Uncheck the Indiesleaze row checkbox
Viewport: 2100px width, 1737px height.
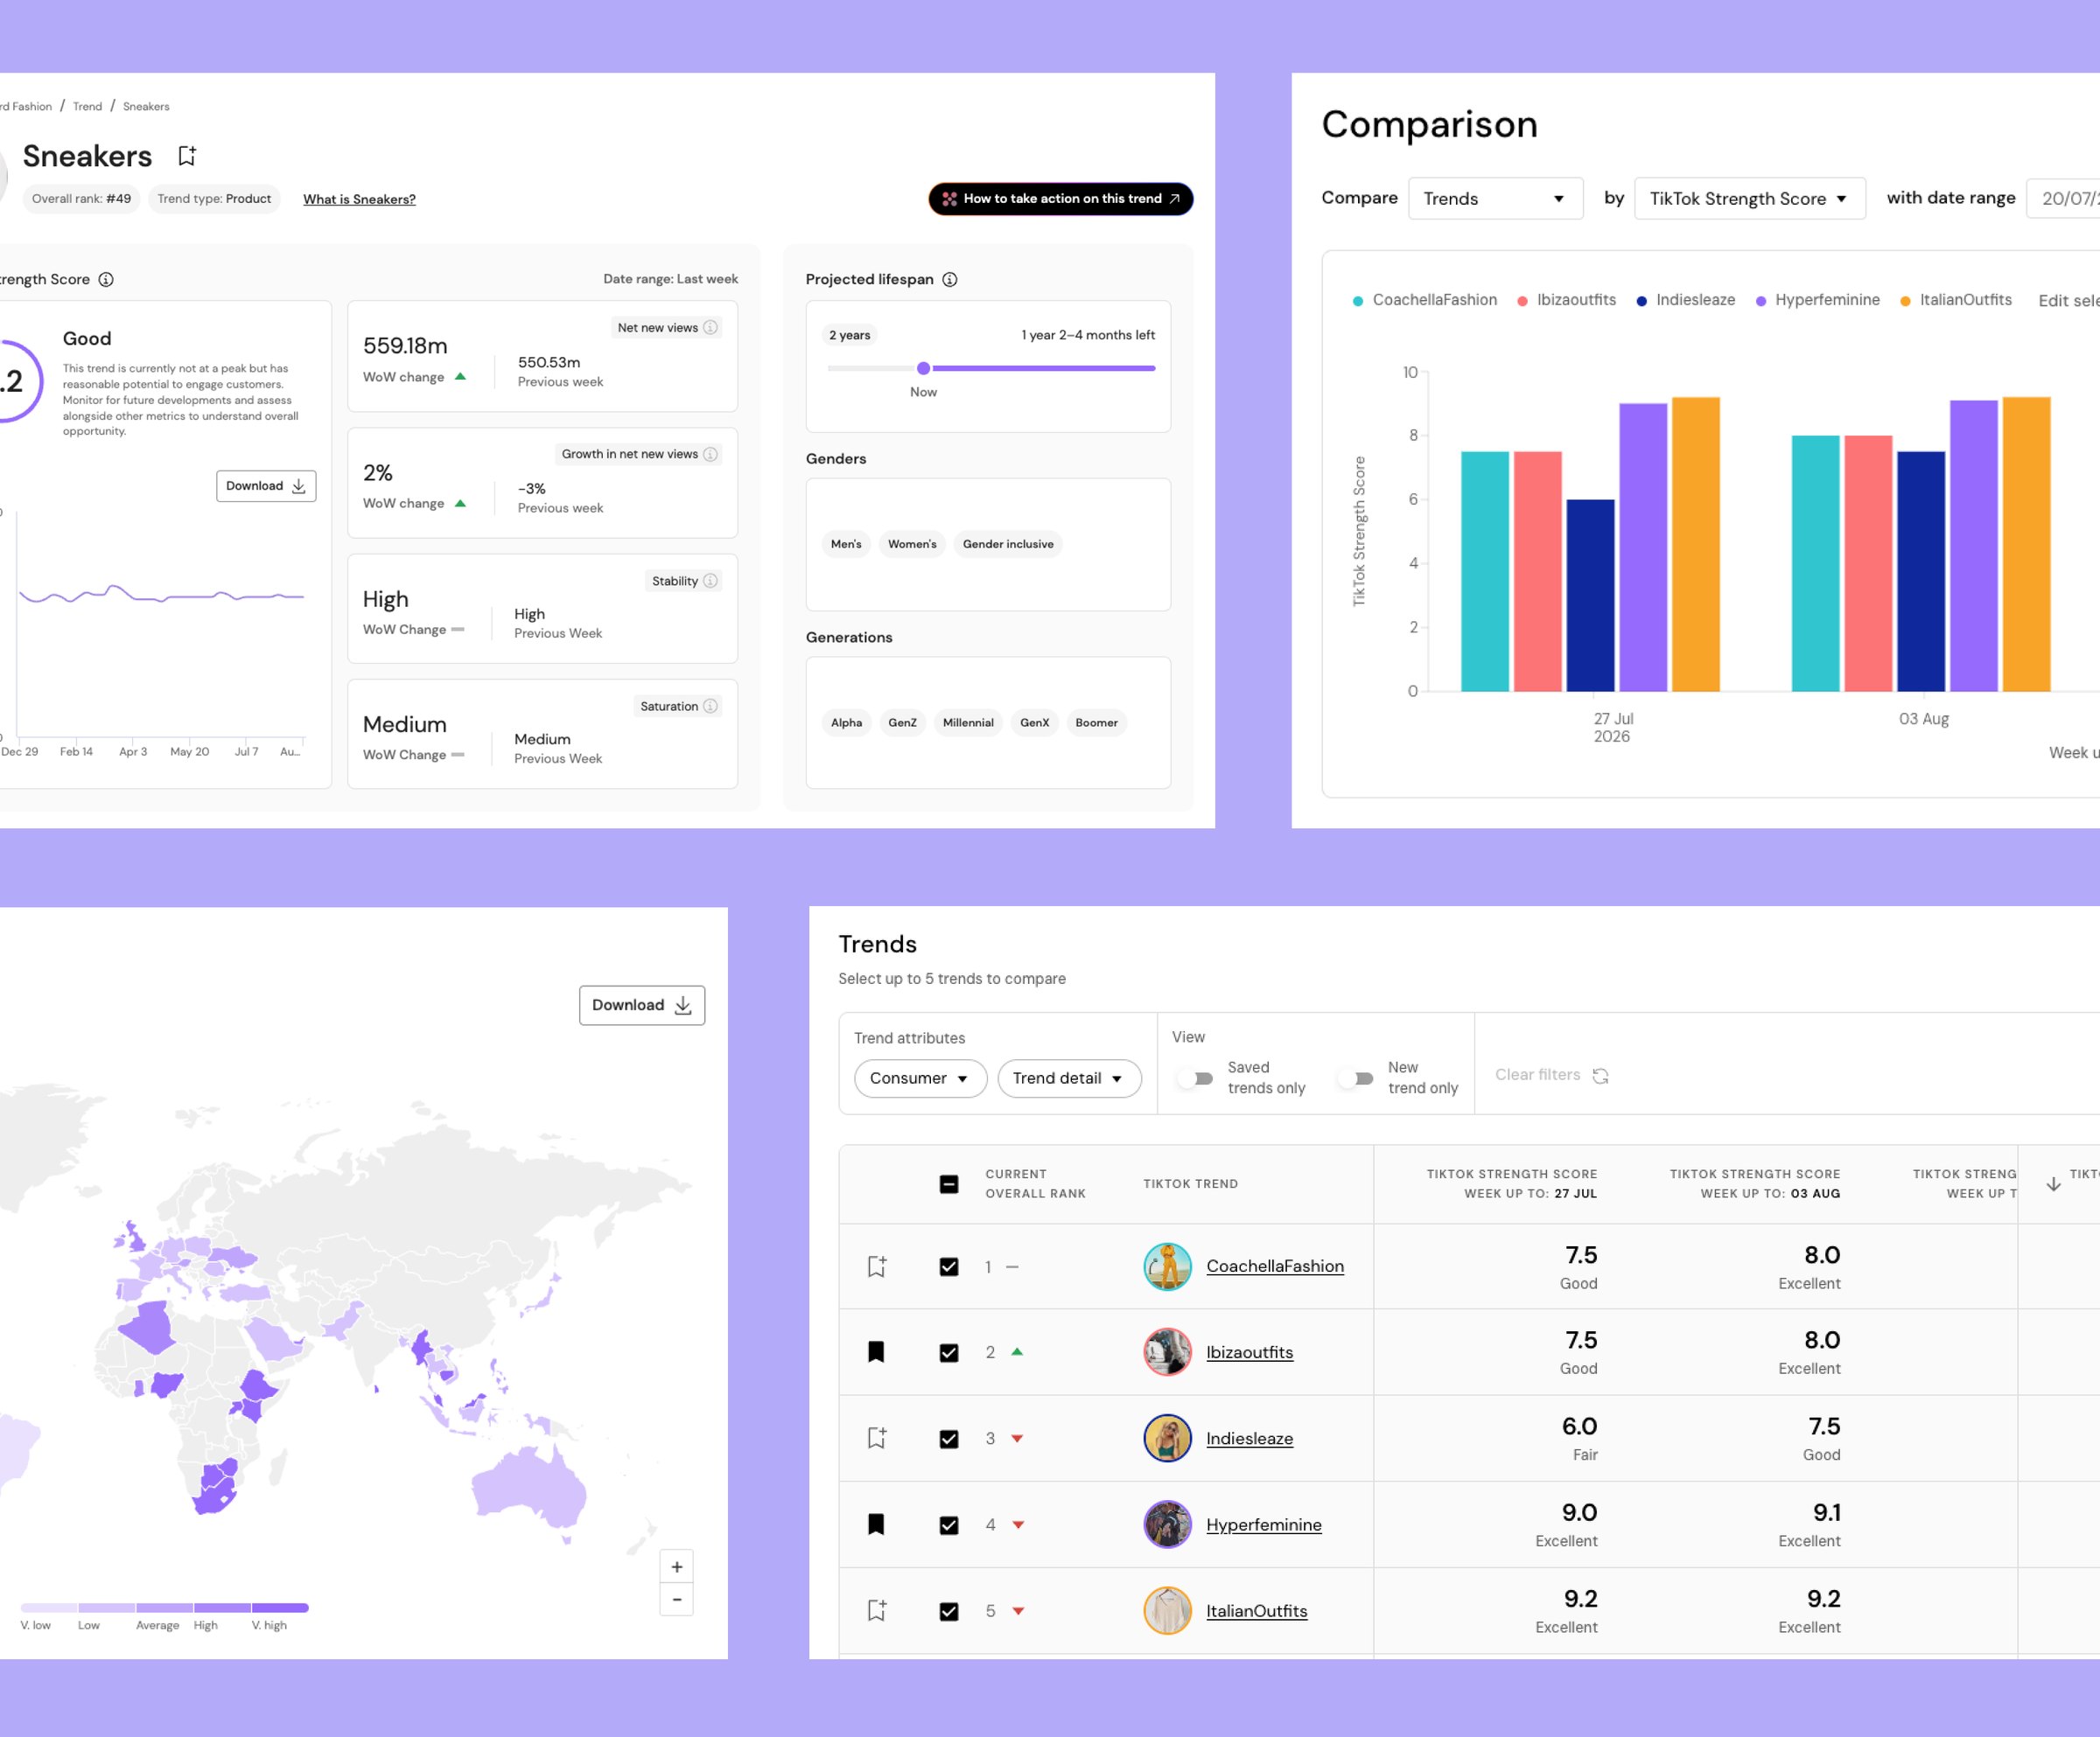949,1438
